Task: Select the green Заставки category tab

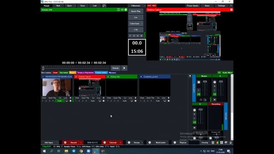Action: click(x=64, y=73)
